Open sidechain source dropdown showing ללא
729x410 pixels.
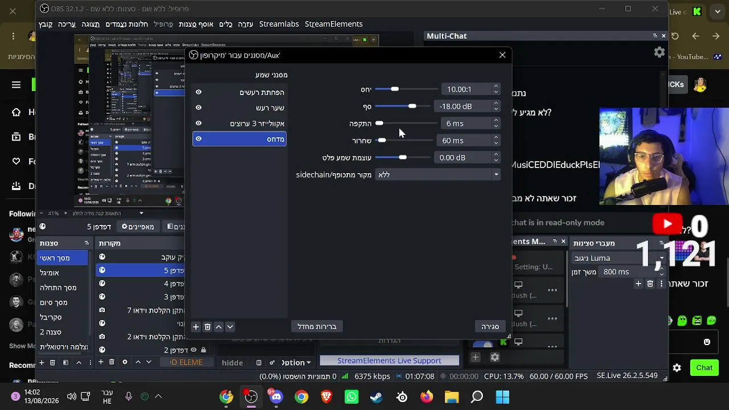pyautogui.click(x=437, y=175)
